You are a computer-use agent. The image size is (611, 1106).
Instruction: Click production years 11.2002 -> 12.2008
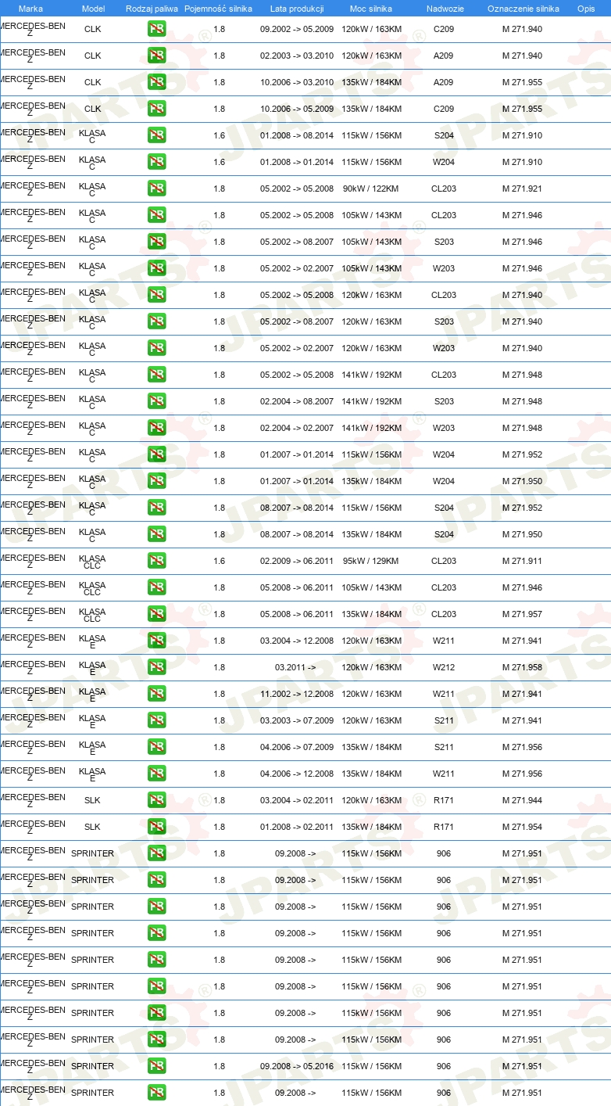pos(297,695)
